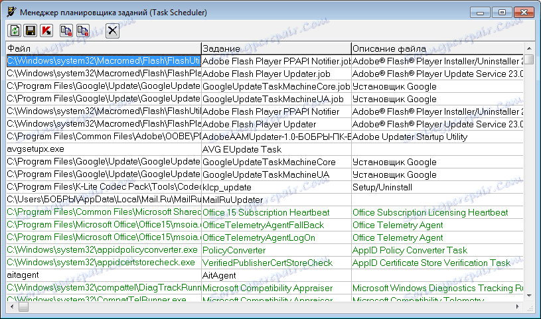Viewport: 541px width, 319px height.
Task: Select Adobe Flash Player PPAPI Notifier without .job
Action: 276,111
